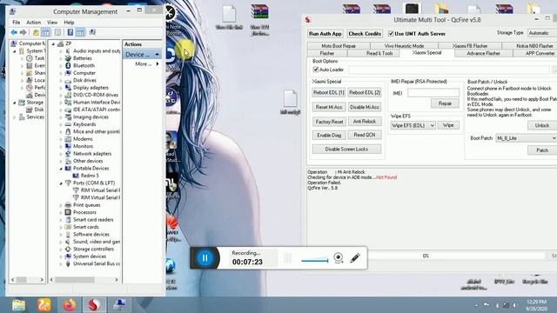Open the Help menu
557x313 pixels.
point(69,23)
